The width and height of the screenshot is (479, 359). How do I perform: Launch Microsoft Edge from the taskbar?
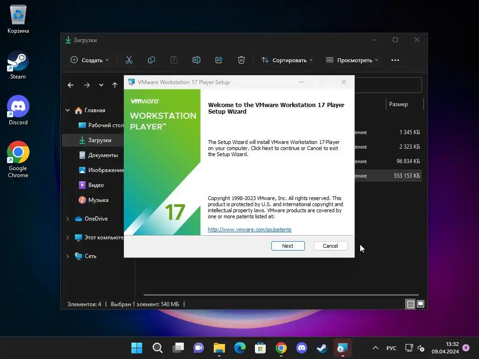pos(240,348)
